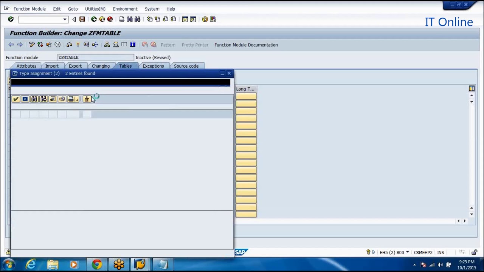The image size is (484, 272).
Task: Click the Cancel X icon in Type assignment dialog
Action: 25,99
